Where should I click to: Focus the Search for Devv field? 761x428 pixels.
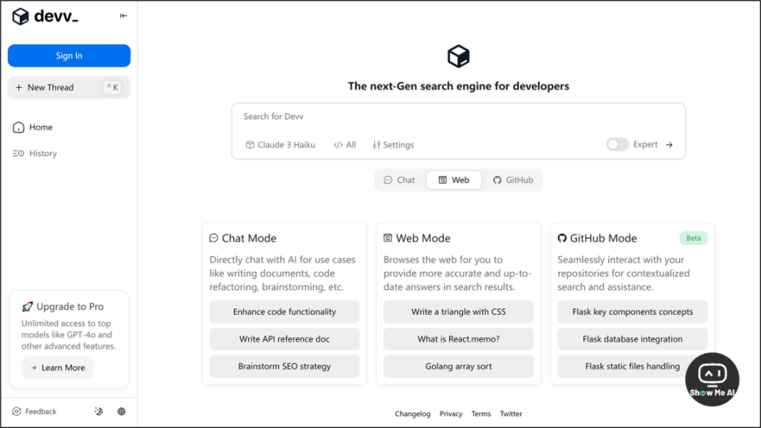pos(458,117)
